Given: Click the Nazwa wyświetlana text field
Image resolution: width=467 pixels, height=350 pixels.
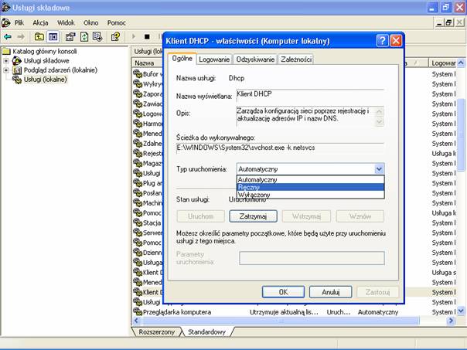Looking at the screenshot, I should pyautogui.click(x=310, y=96).
